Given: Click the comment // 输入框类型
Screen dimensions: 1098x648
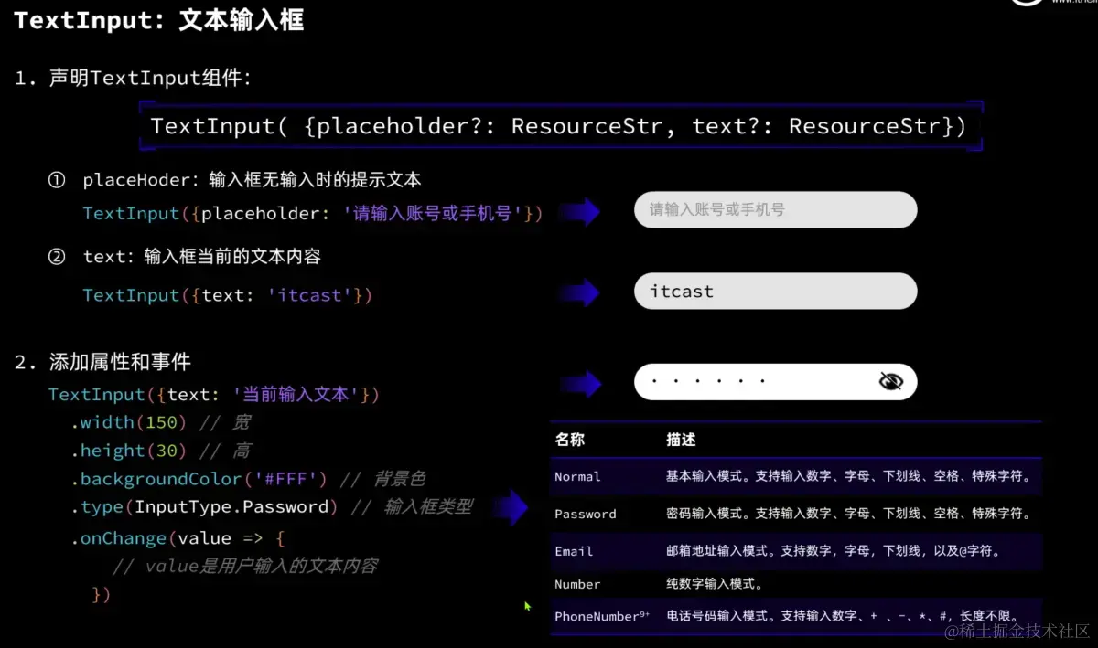Looking at the screenshot, I should (412, 506).
